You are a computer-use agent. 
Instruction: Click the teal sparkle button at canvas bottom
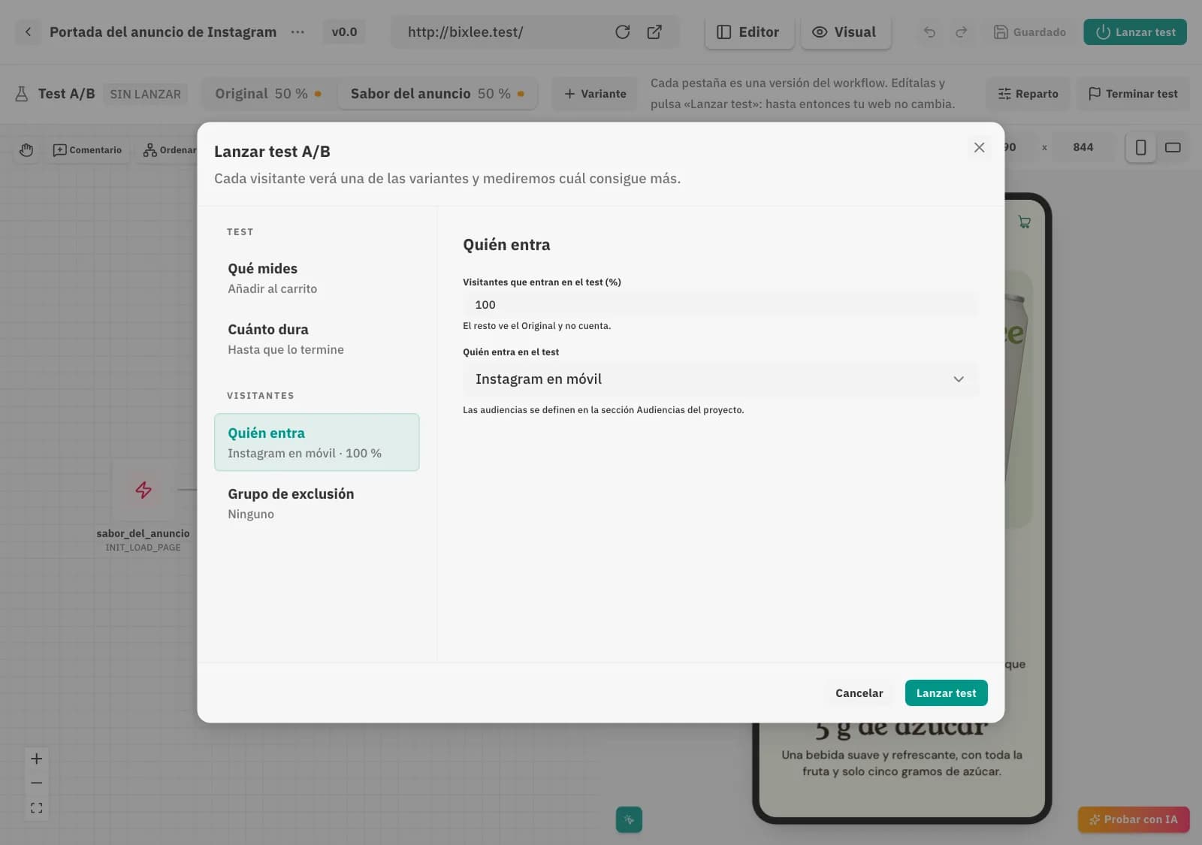pyautogui.click(x=629, y=819)
